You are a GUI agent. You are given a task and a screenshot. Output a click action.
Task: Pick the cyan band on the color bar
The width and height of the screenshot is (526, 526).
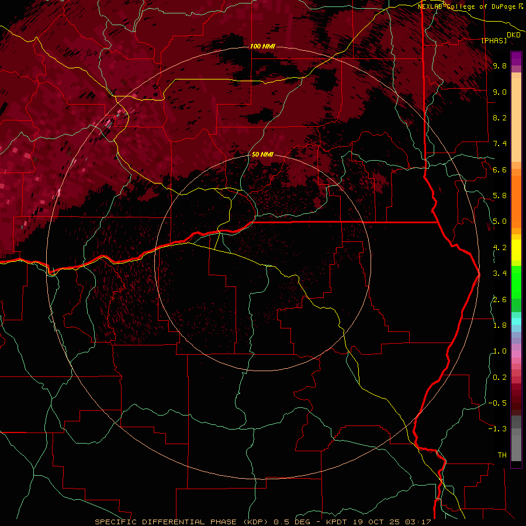point(516,321)
